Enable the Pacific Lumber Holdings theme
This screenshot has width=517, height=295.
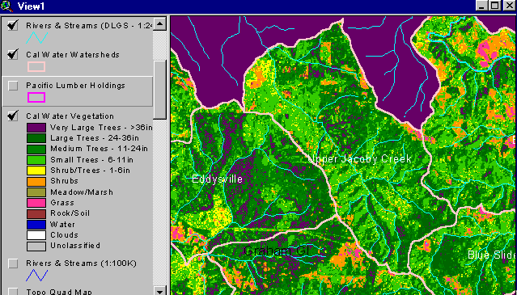pos(13,86)
